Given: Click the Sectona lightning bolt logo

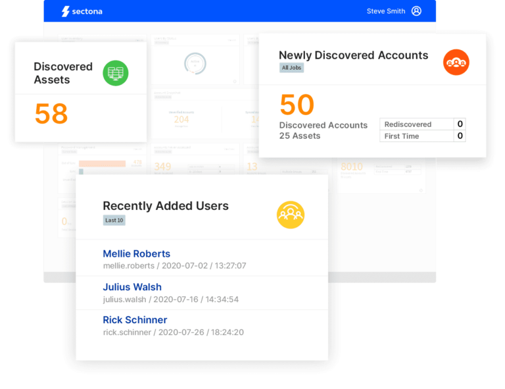Looking at the screenshot, I should point(65,11).
